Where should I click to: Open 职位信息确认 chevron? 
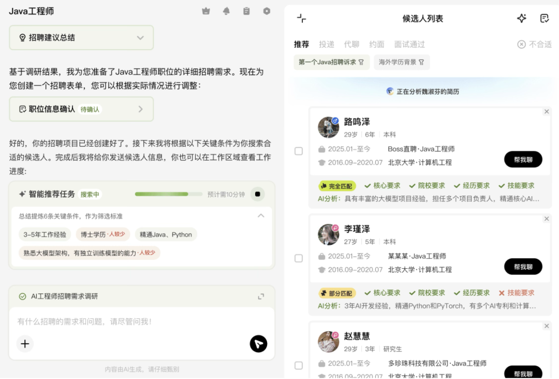[x=140, y=109]
